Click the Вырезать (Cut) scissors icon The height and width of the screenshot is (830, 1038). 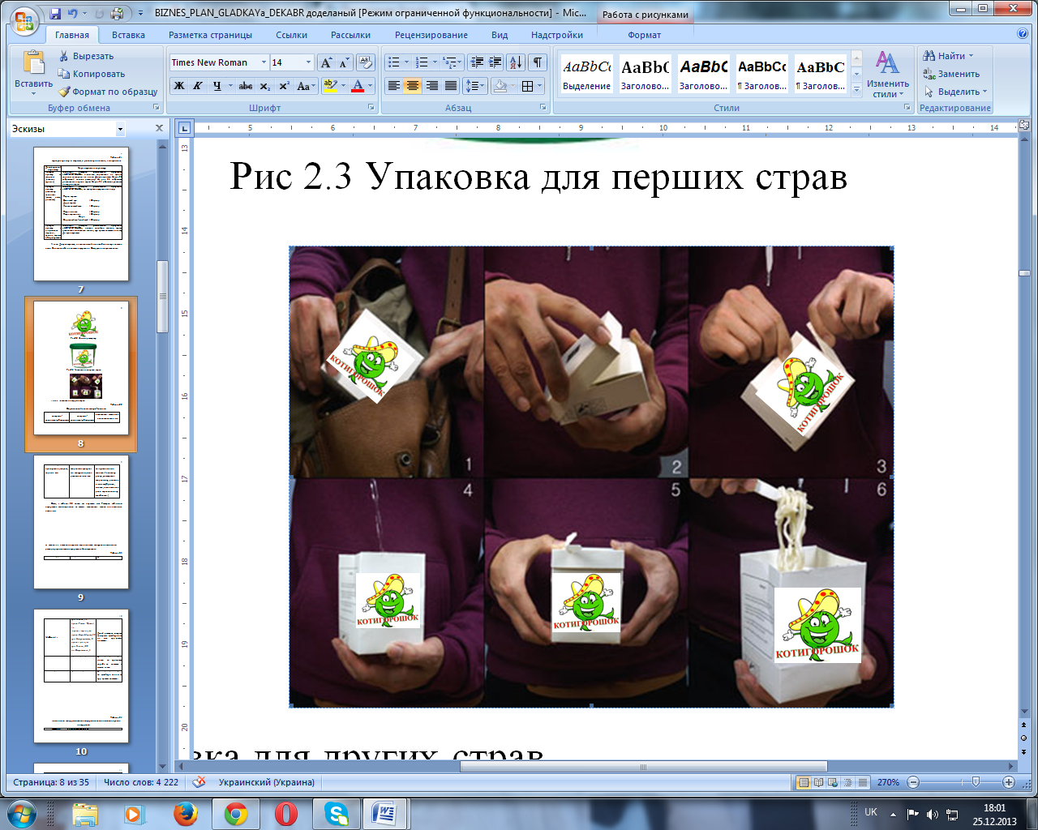point(64,56)
